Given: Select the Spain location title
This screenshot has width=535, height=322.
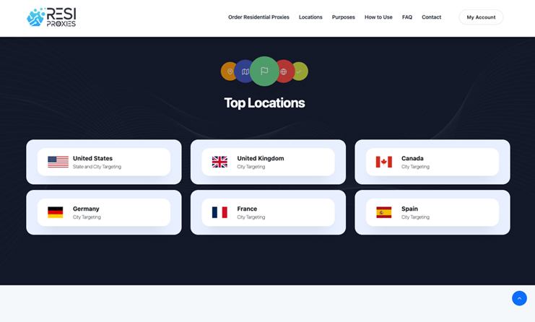Looking at the screenshot, I should [409, 209].
